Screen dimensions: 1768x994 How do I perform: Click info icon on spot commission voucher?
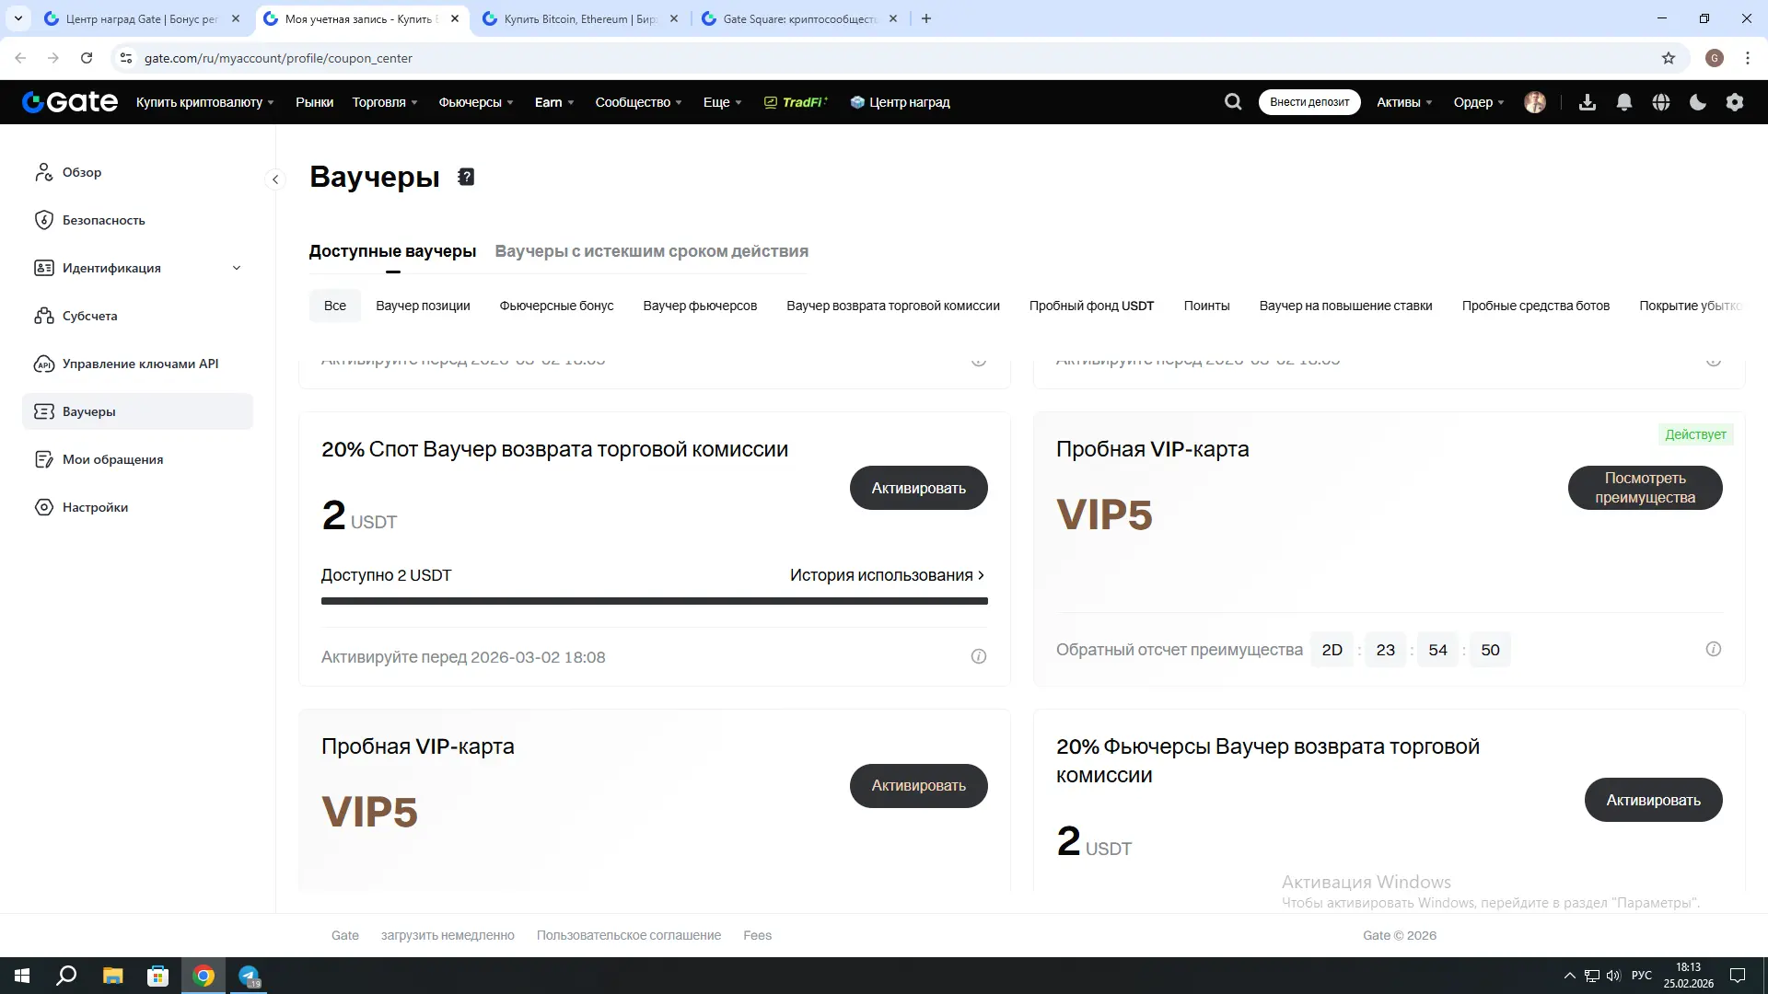click(978, 656)
